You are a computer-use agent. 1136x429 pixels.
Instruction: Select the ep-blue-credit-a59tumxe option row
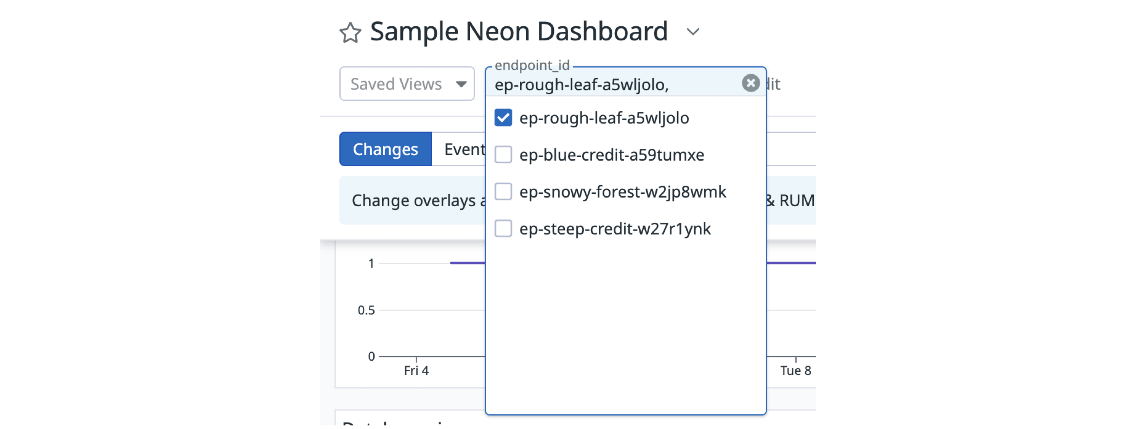pos(612,155)
